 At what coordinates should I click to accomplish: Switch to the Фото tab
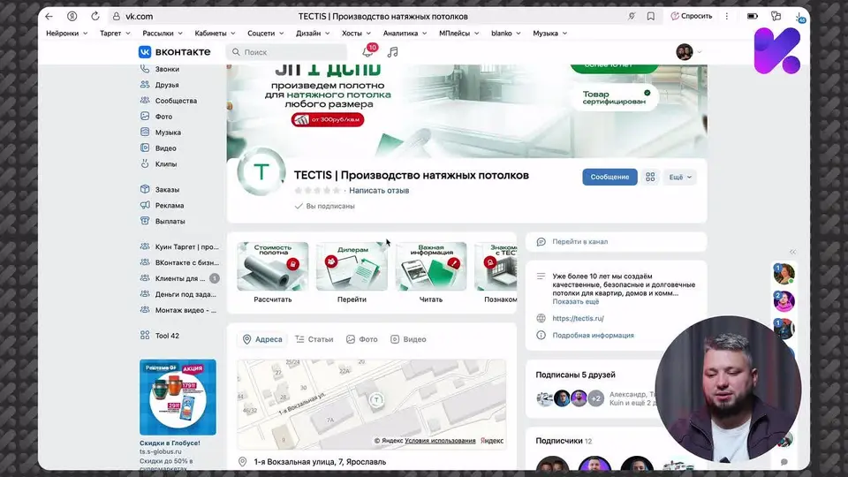point(362,339)
